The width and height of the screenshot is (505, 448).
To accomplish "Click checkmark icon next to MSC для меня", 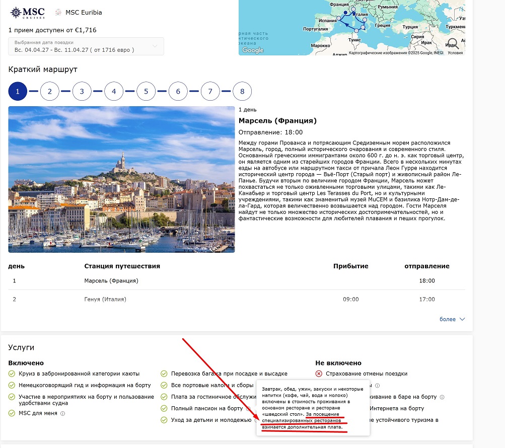I will point(12,413).
